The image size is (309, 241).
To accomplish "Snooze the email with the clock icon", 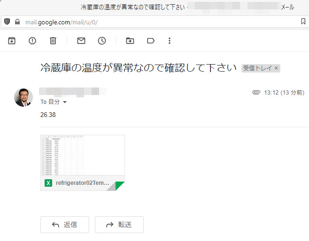I will (x=102, y=41).
